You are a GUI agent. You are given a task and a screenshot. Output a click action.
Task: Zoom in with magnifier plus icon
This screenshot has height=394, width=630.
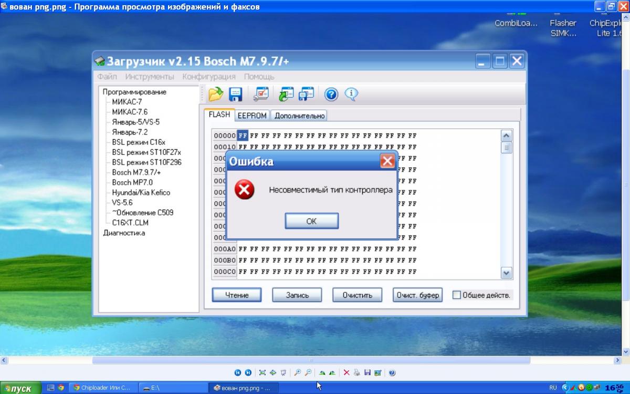click(298, 372)
